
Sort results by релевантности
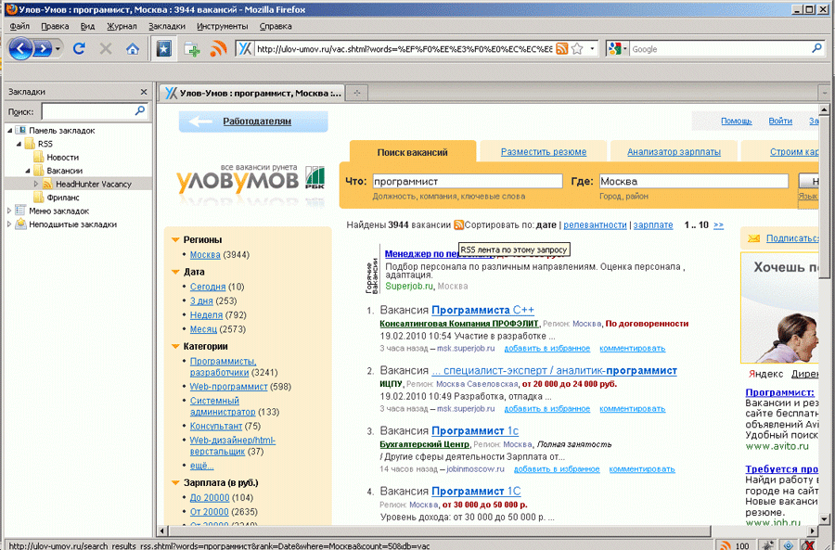[x=595, y=224]
